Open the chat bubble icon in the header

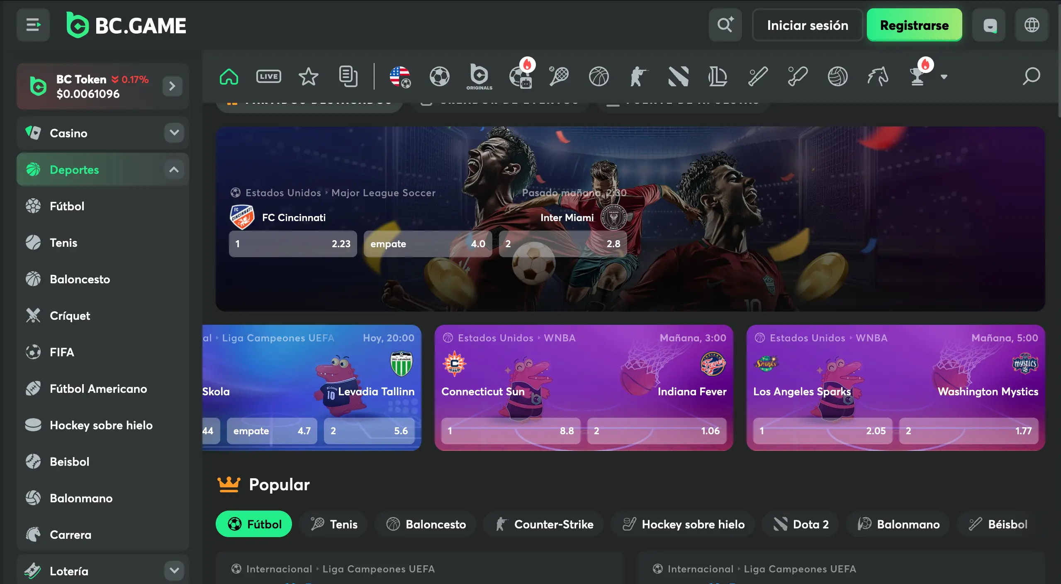990,25
